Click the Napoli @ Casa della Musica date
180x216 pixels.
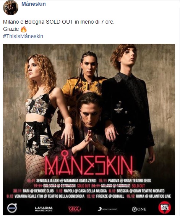(x=81, y=191)
